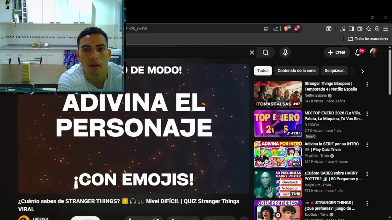Restore down the browser window
Image resolution: width=392 pixels, height=220 pixels.
372,17
